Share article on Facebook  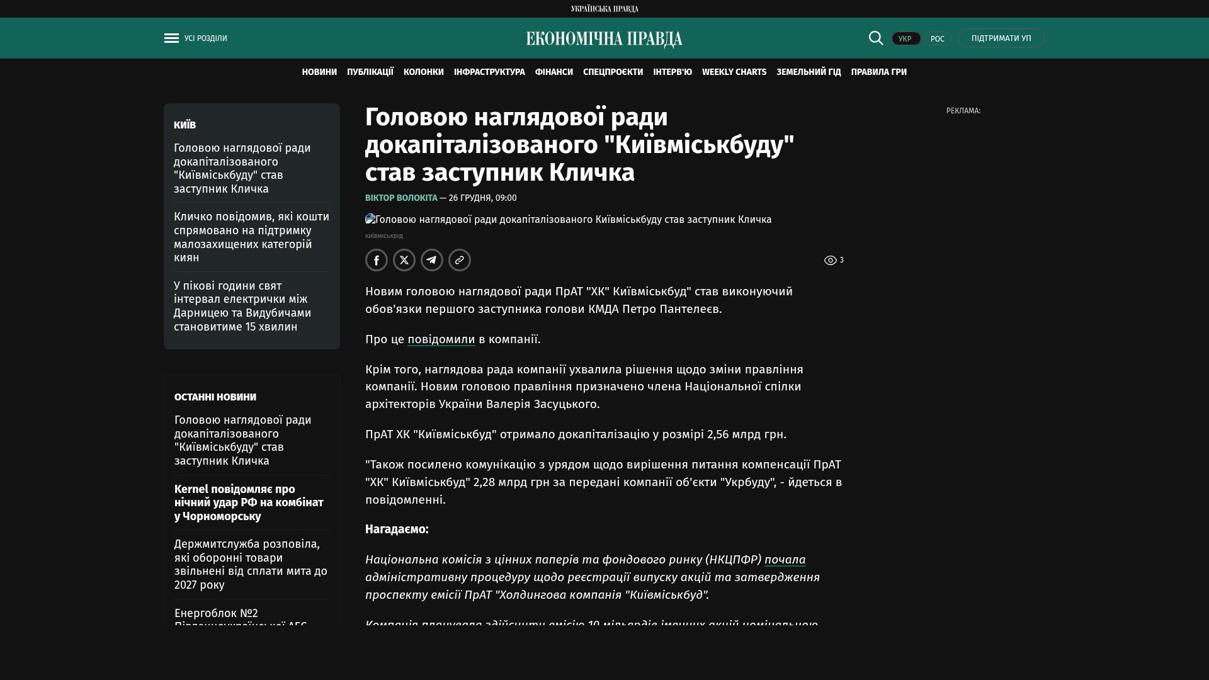[377, 260]
